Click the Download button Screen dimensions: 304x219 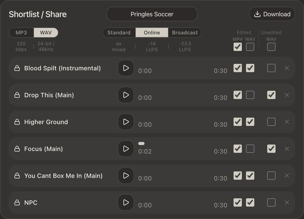[x=272, y=14]
